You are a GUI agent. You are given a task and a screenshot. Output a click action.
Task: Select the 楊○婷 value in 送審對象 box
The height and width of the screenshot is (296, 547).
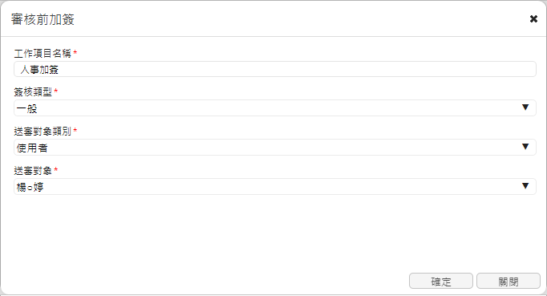click(x=30, y=188)
